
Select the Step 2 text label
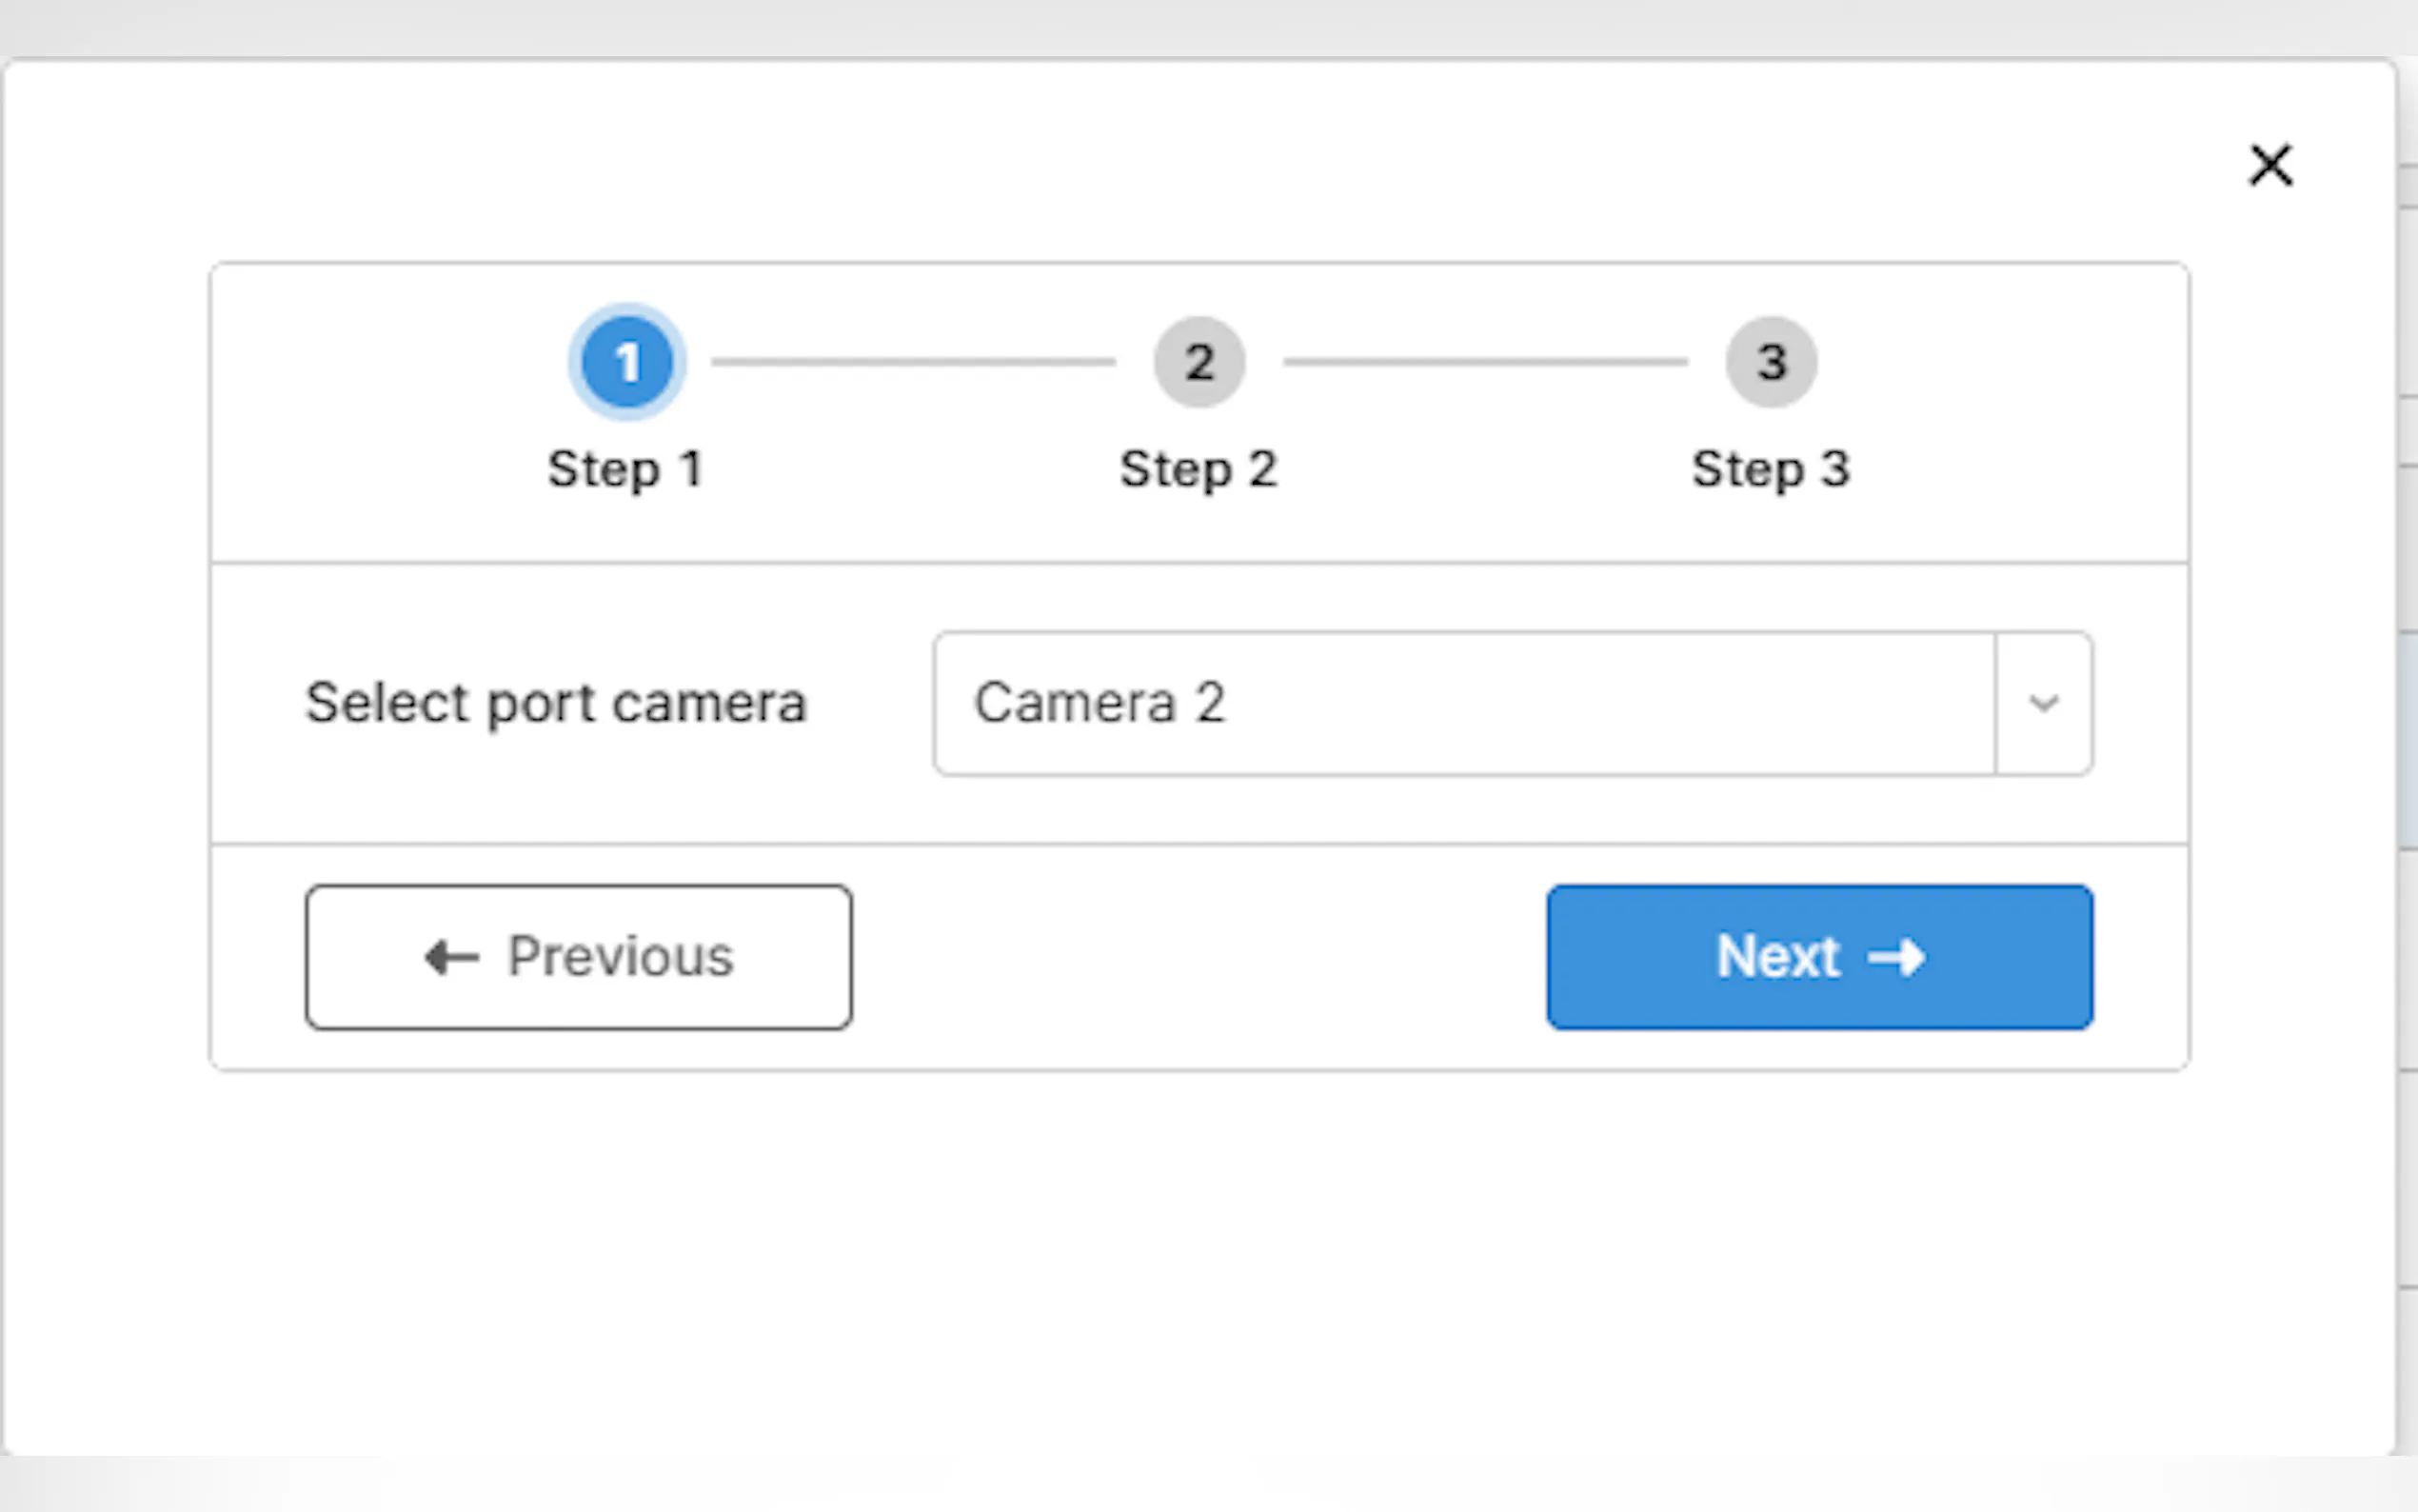[x=1199, y=469]
